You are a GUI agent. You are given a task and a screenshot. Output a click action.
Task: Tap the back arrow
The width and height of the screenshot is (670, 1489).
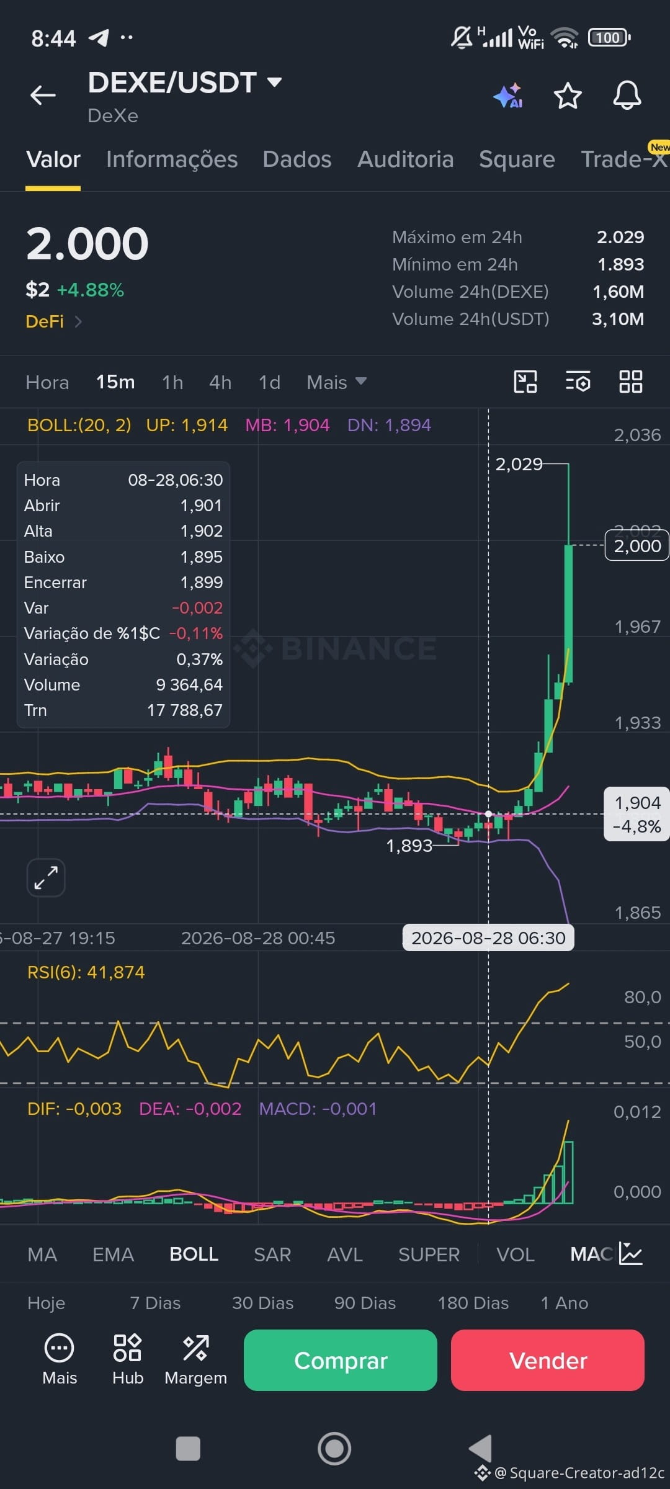pos(43,96)
